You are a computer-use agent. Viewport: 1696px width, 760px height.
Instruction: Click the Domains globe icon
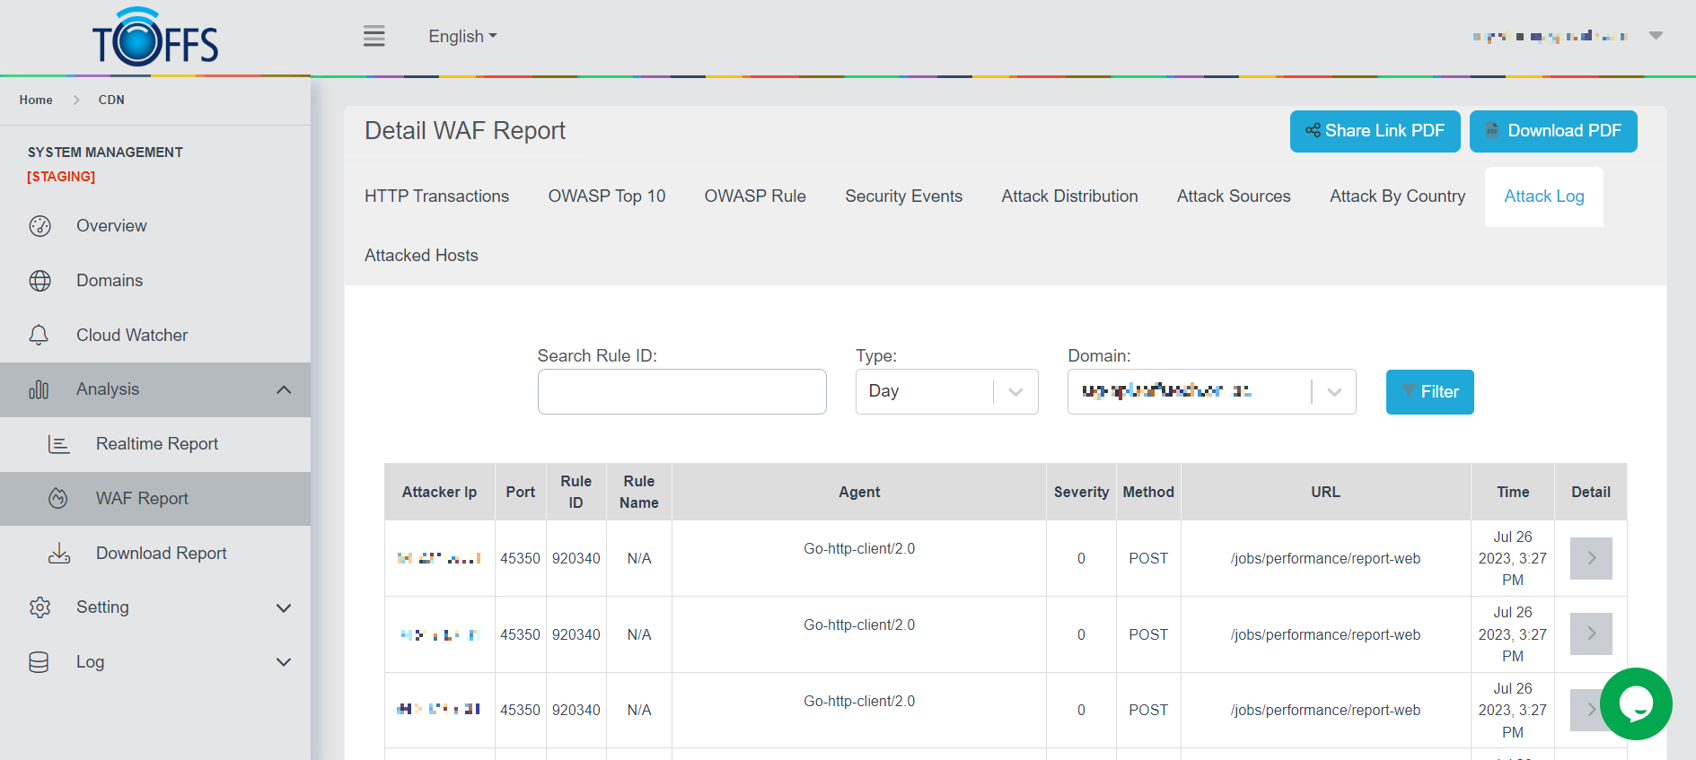[40, 281]
